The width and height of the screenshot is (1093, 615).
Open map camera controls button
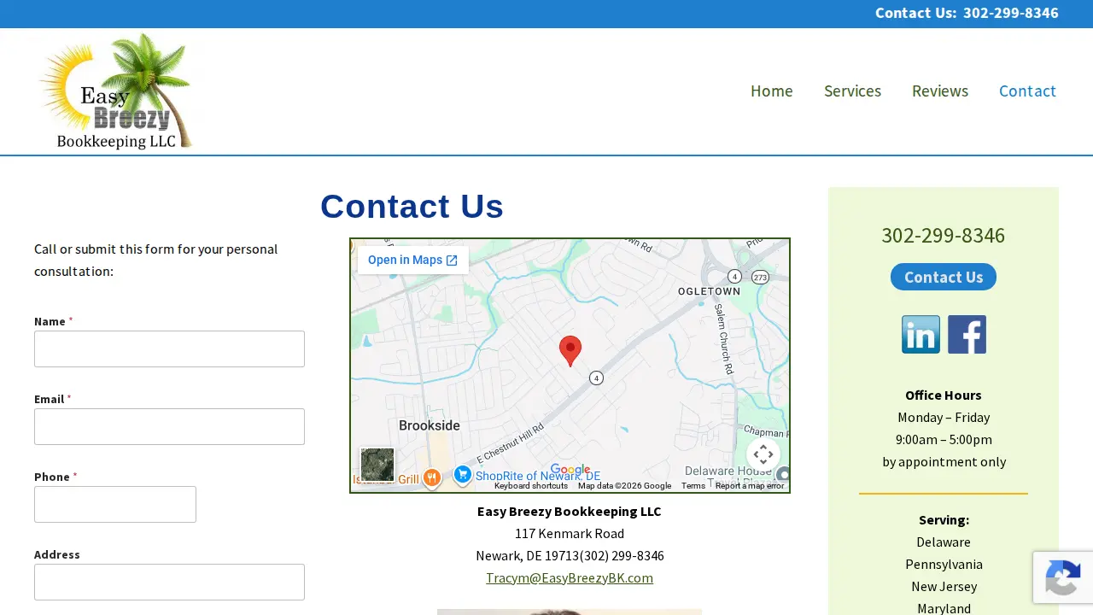763,454
